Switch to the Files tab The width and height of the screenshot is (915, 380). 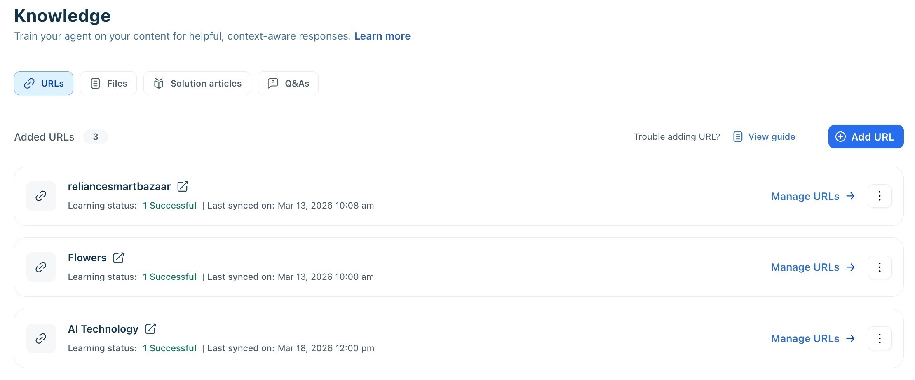108,83
